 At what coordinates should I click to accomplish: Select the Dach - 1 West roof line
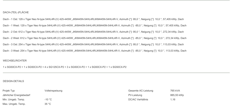pyautogui.click(x=94, y=26)
